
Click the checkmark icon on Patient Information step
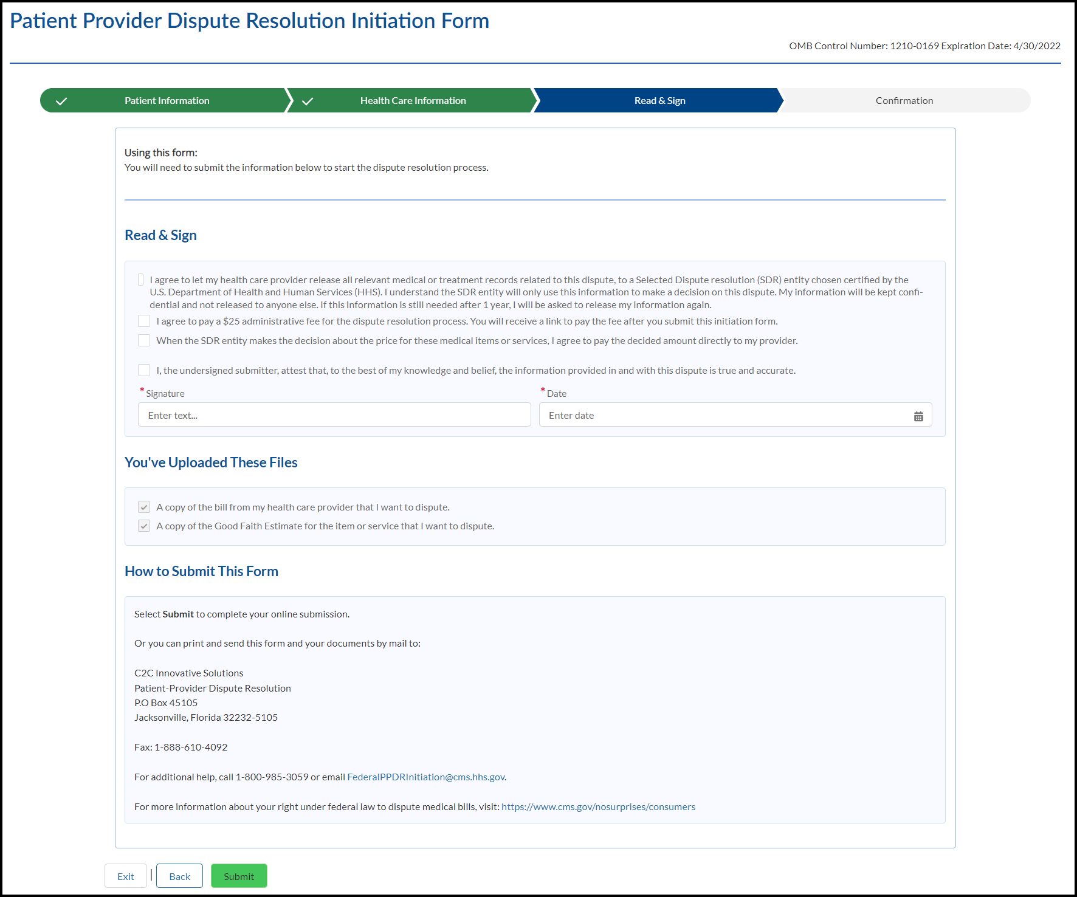click(61, 101)
